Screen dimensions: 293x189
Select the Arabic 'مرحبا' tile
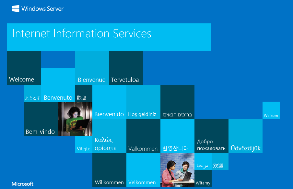click(x=203, y=161)
